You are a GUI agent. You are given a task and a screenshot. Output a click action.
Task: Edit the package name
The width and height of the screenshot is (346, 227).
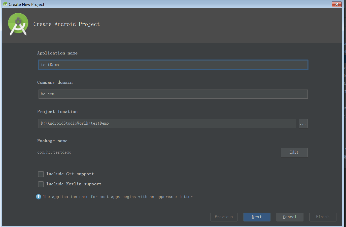(x=294, y=152)
